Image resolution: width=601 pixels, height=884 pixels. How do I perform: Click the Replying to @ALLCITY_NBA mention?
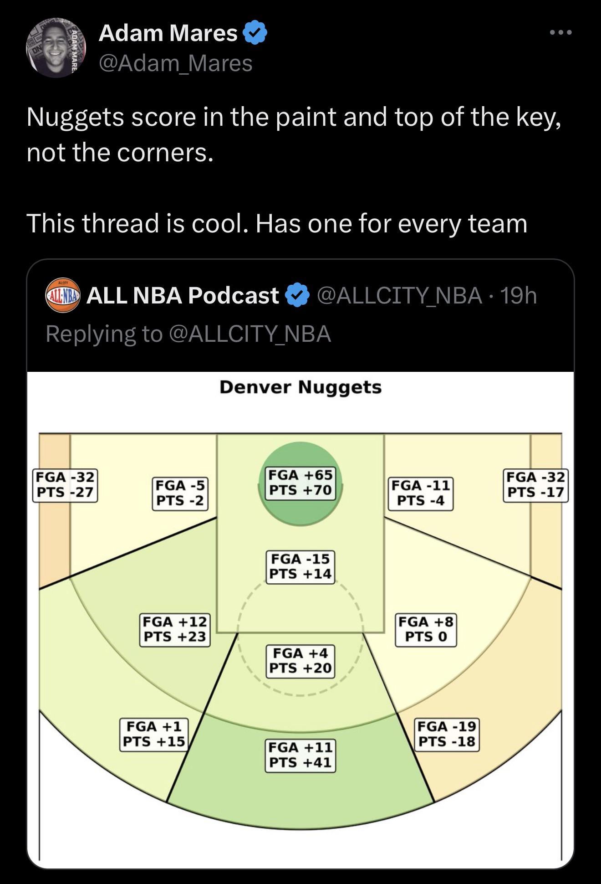(x=250, y=334)
